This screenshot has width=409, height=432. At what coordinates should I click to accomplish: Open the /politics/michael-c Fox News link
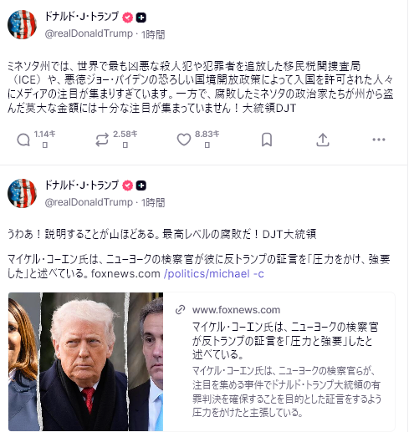click(214, 274)
